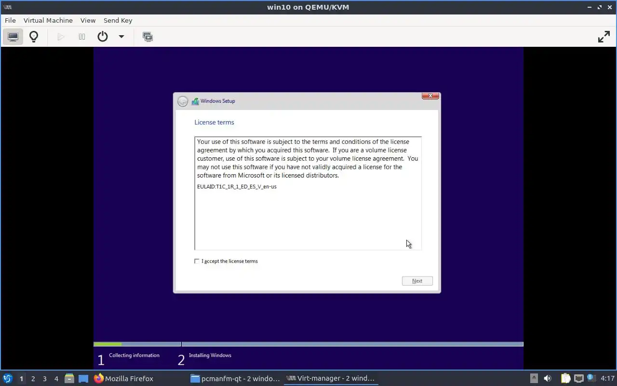Switch the viewer to fullscreen
The width and height of the screenshot is (617, 386).
click(x=604, y=37)
